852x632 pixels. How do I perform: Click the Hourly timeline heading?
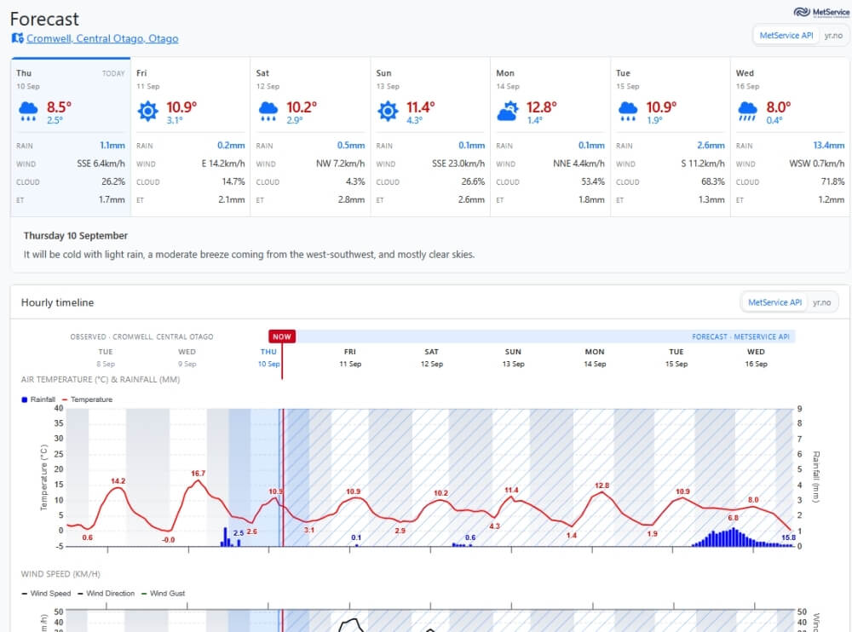[57, 302]
